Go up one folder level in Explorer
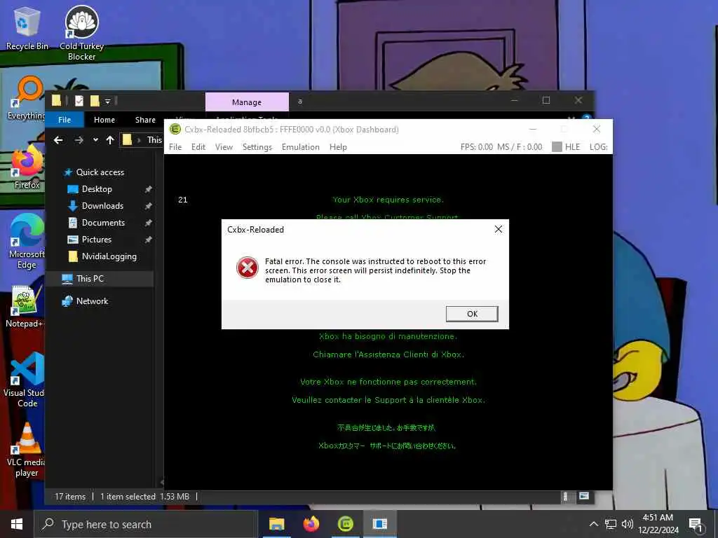Viewport: 718px width, 538px height. tap(110, 140)
